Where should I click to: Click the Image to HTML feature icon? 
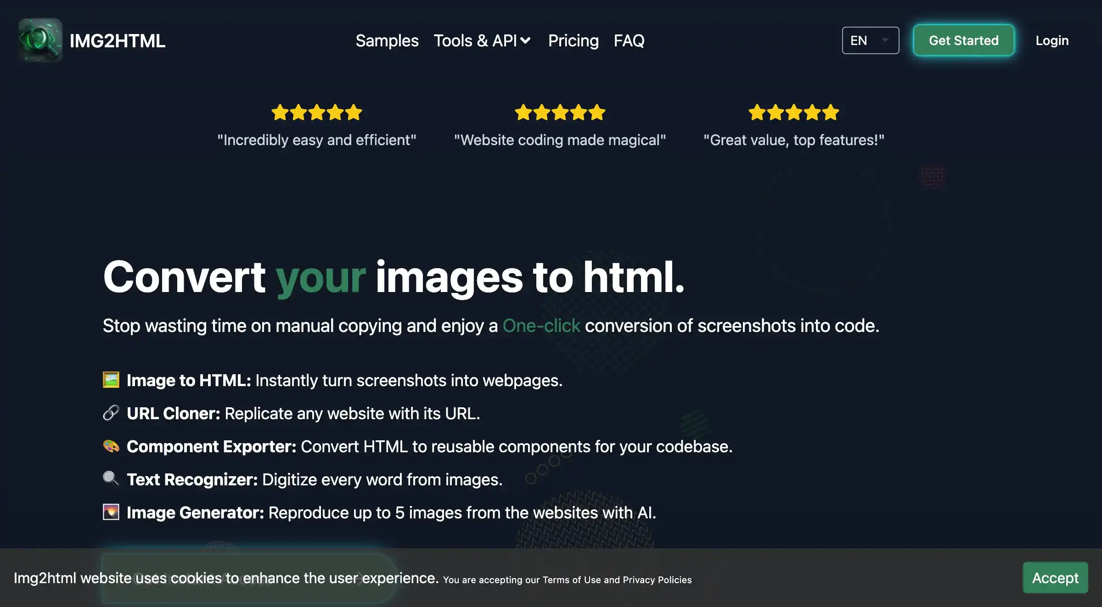pyautogui.click(x=111, y=380)
